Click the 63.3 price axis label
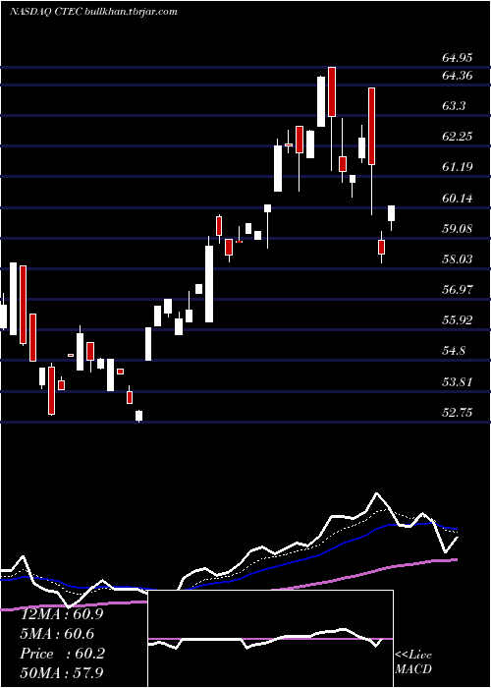This screenshot has height=688, width=491. click(454, 106)
